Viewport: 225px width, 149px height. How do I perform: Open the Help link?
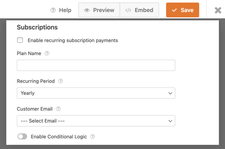61,10
